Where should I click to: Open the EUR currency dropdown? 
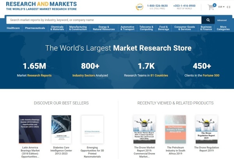pos(221,7)
